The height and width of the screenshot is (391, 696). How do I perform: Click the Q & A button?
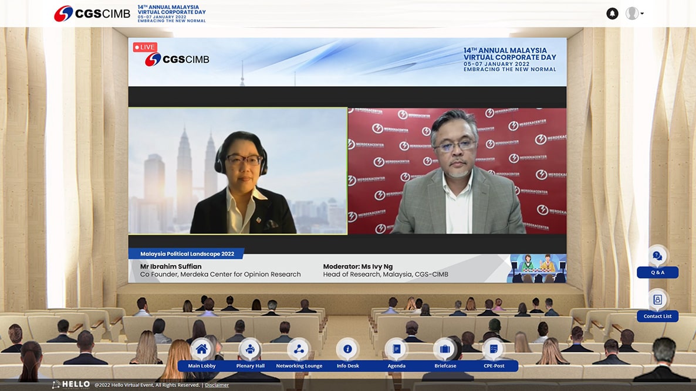(657, 272)
